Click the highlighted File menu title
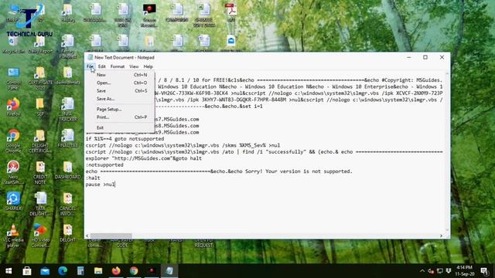The height and width of the screenshot is (278, 495). [x=90, y=66]
